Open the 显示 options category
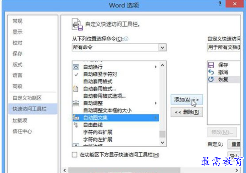The image size is (246, 173). point(17,32)
